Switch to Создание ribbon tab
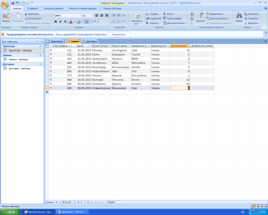 click(x=33, y=8)
